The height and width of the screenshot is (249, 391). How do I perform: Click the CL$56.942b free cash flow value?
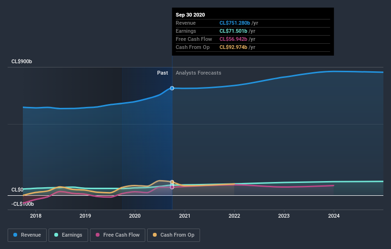[x=233, y=39]
